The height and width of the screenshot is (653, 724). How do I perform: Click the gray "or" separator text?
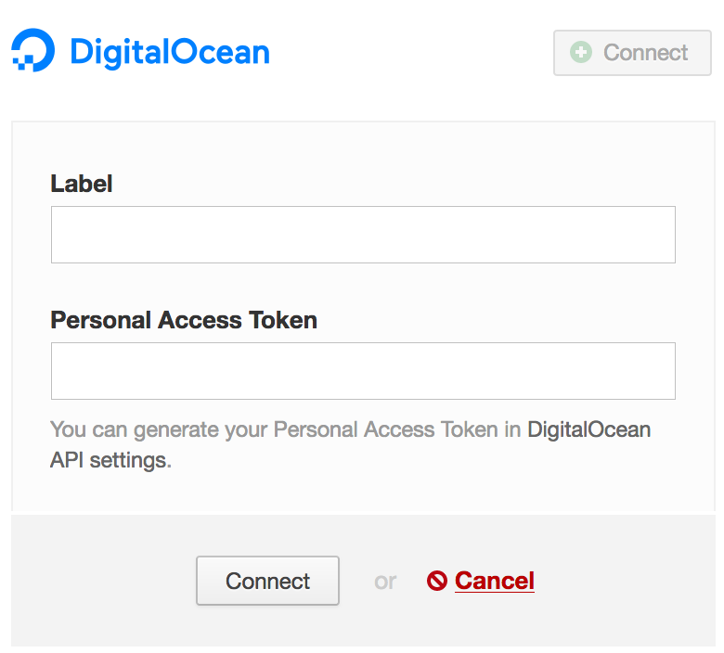[385, 582]
